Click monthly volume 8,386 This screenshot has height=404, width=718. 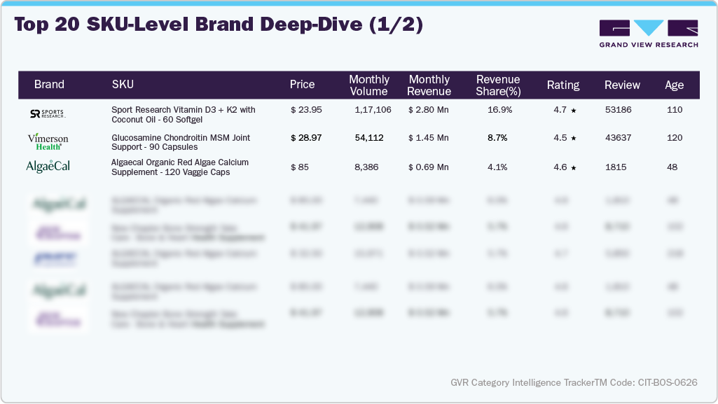[366, 167]
